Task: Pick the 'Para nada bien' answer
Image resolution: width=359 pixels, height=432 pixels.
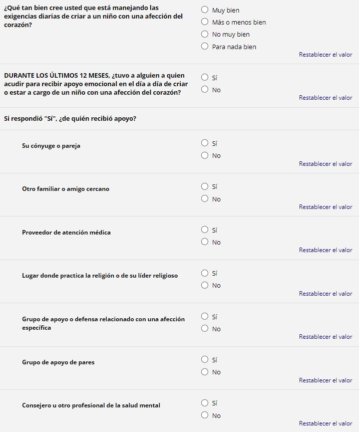Action: [204, 46]
